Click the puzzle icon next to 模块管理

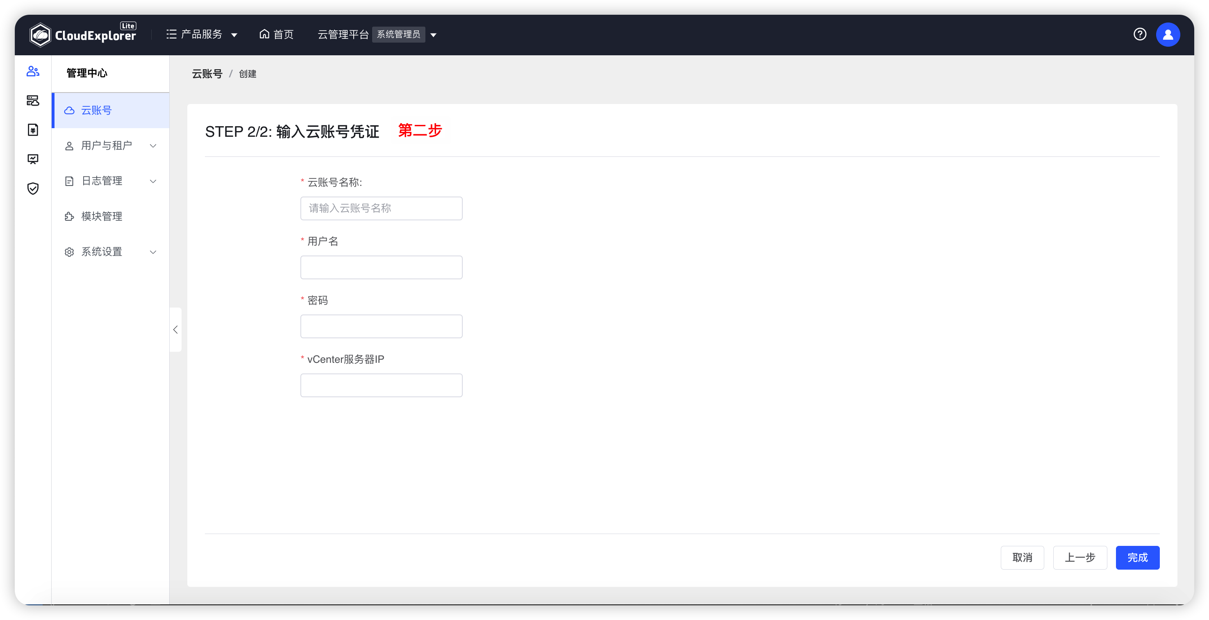click(69, 216)
